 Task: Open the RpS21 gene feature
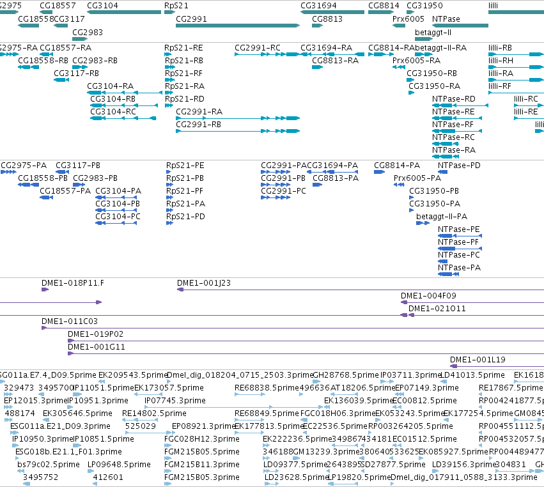(x=169, y=12)
